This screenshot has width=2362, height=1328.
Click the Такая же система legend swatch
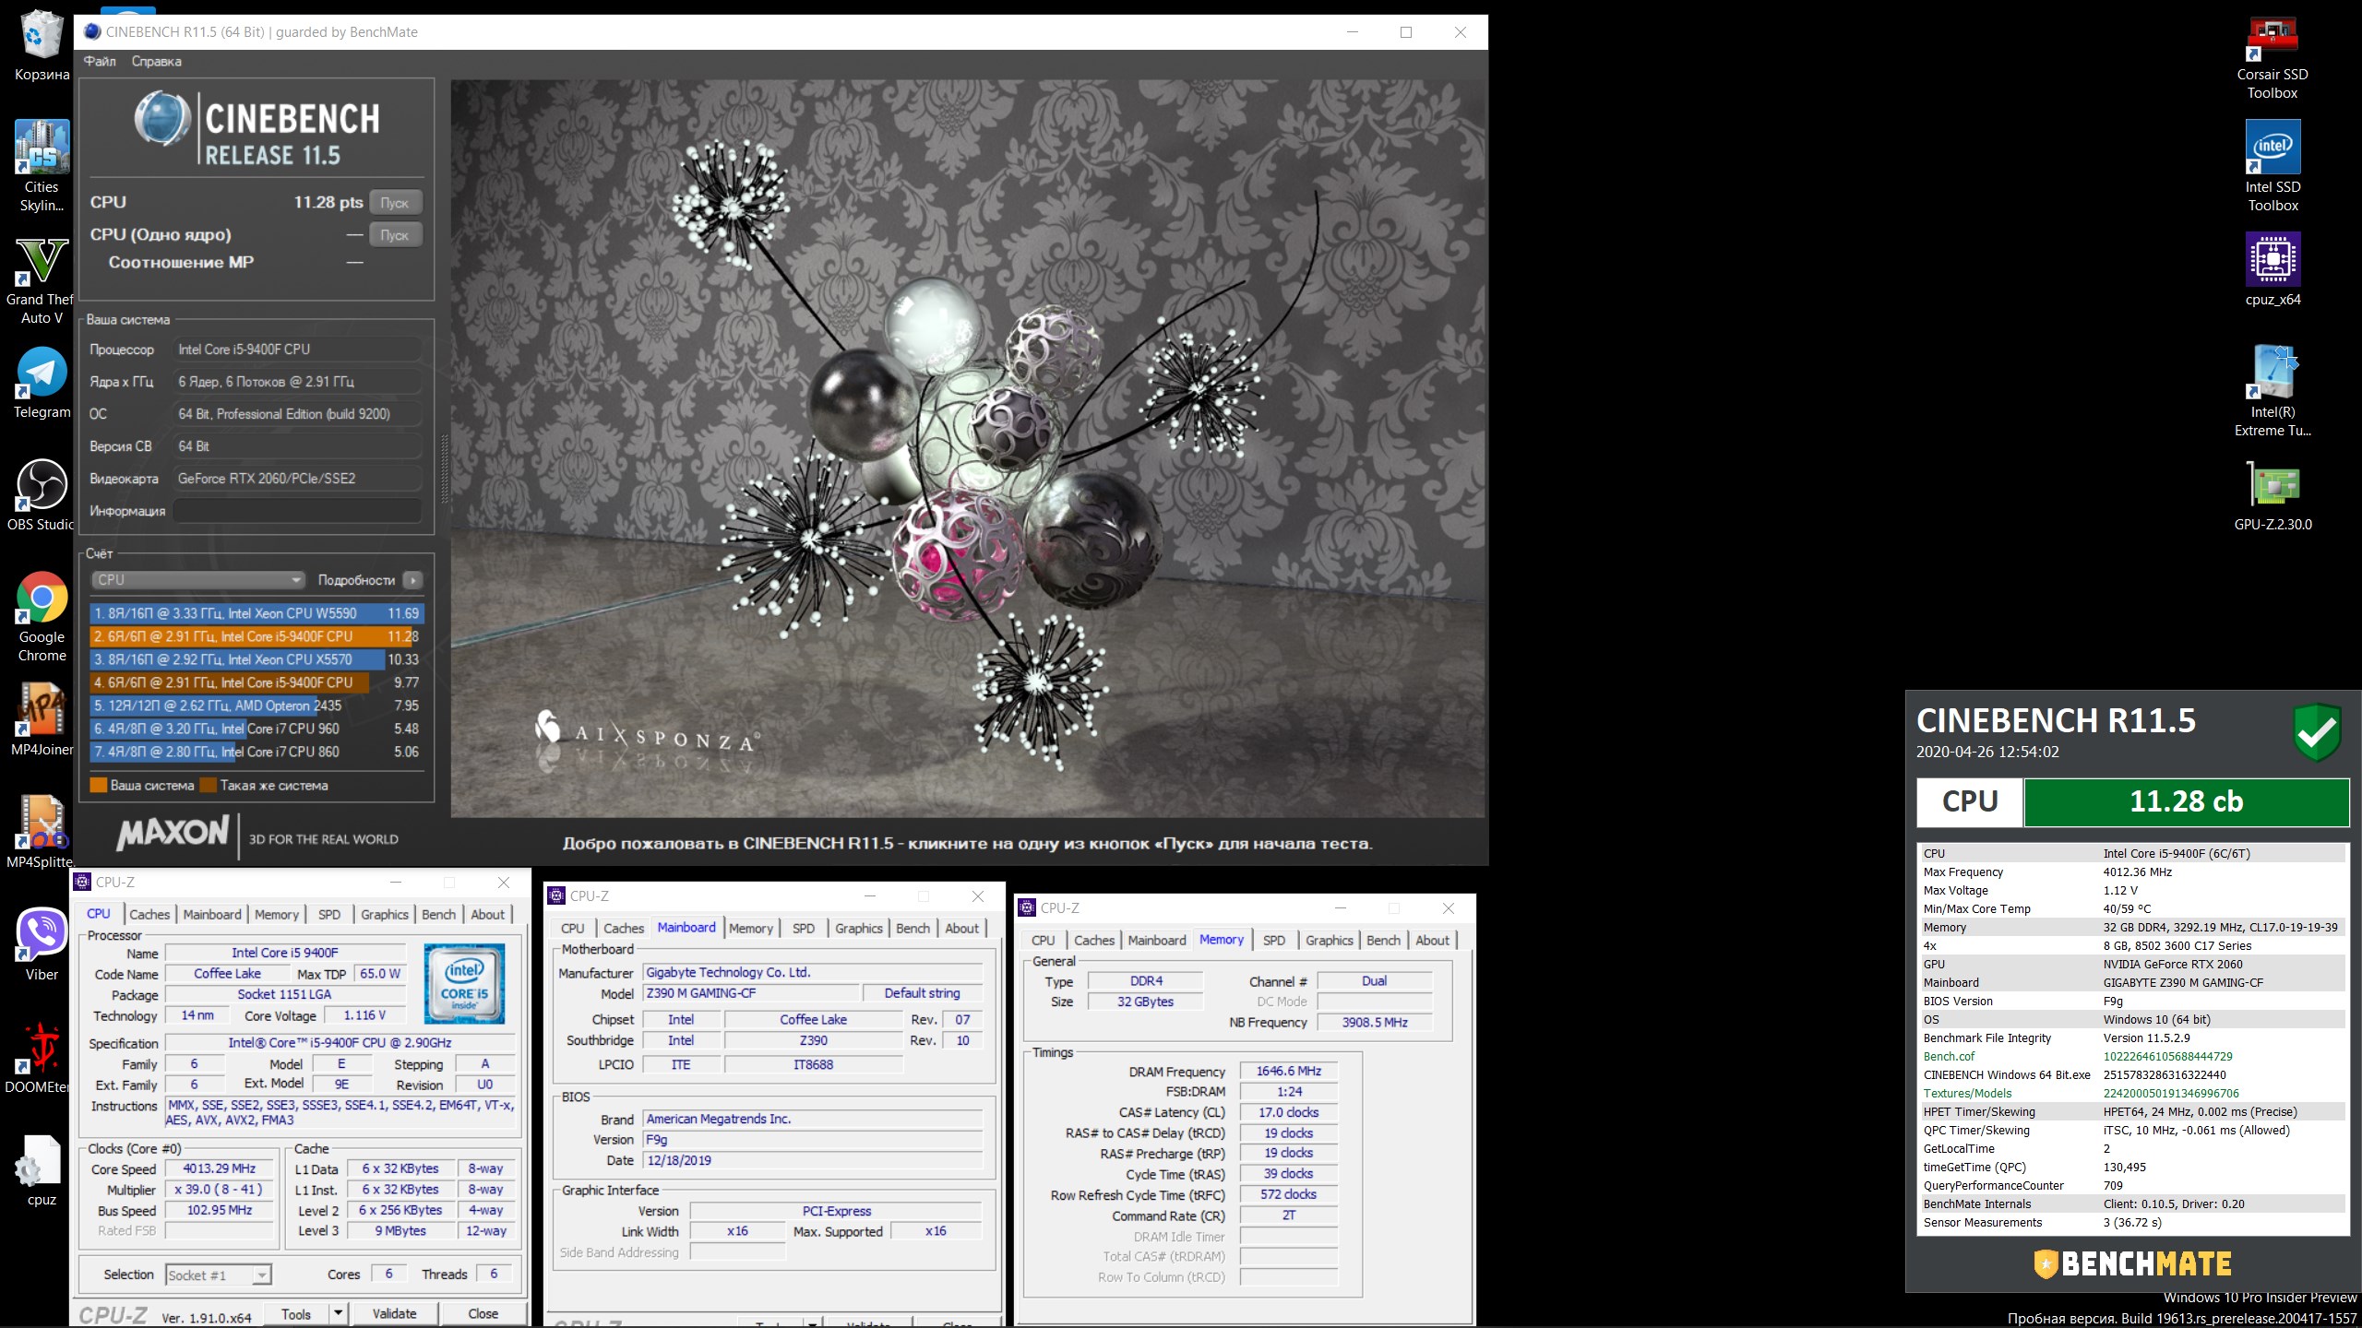[x=209, y=786]
